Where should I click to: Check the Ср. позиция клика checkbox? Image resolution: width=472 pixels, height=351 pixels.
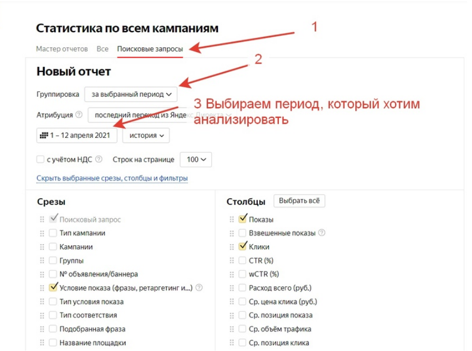coord(242,343)
